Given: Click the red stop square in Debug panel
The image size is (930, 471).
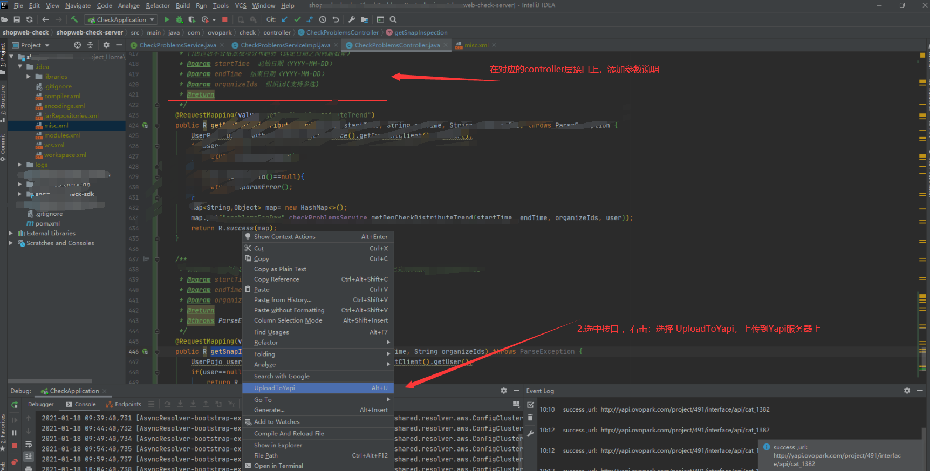Looking at the screenshot, I should 15,446.
